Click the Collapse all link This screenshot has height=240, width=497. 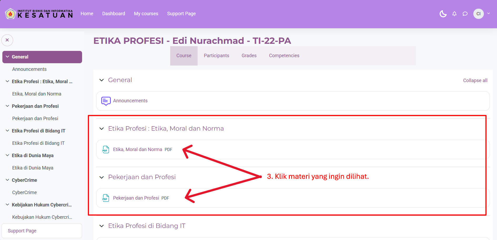tap(475, 81)
